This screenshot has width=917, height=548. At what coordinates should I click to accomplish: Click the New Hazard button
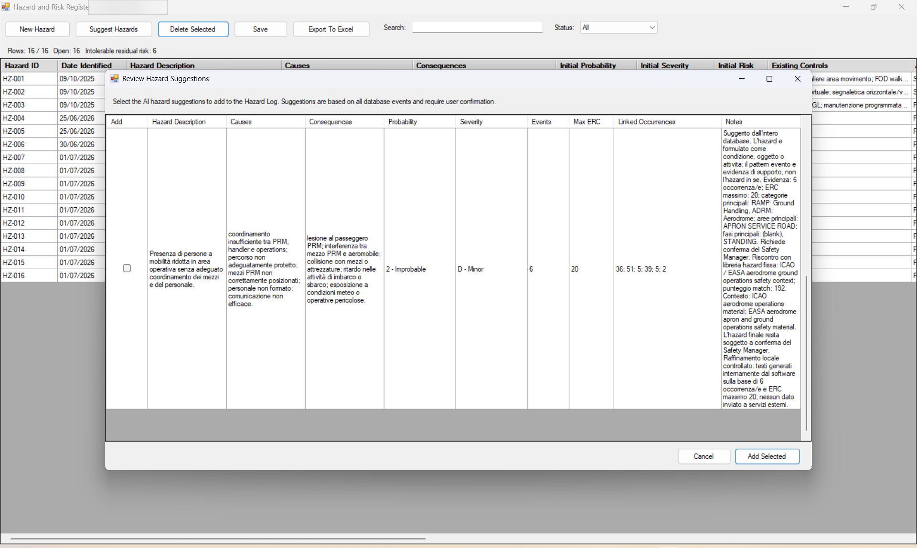[37, 29]
